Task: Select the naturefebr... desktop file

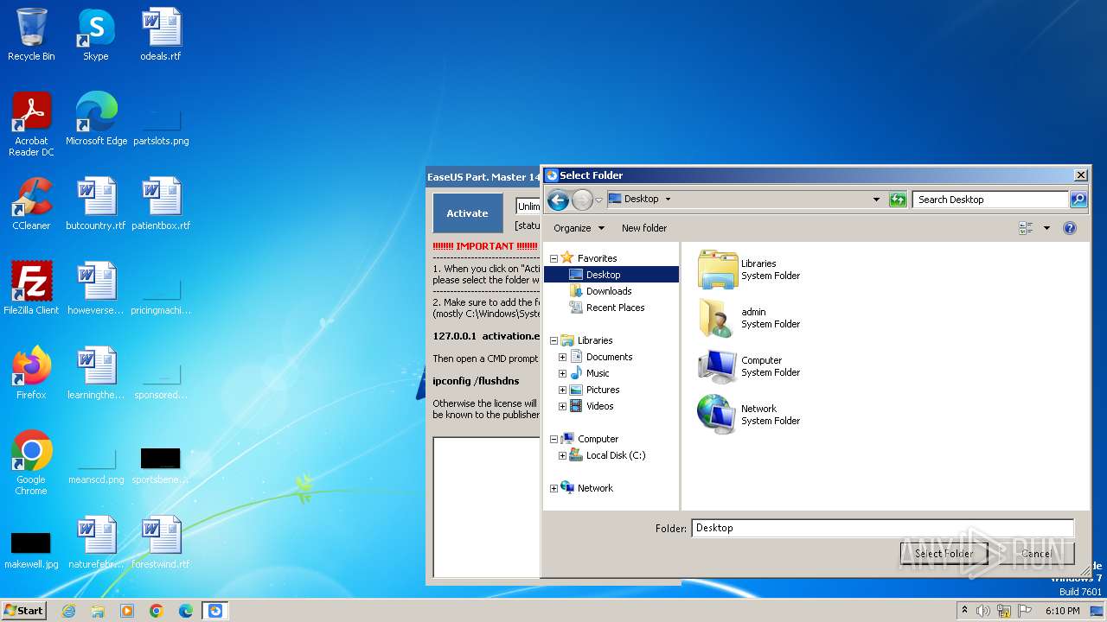Action: pyautogui.click(x=96, y=543)
